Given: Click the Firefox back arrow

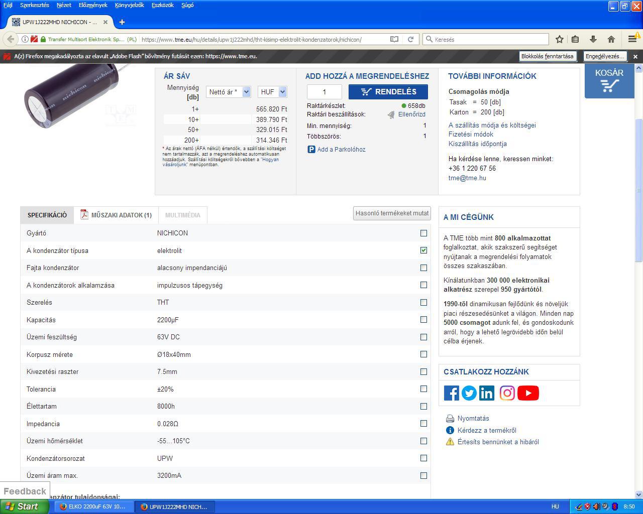Looking at the screenshot, I should 11,39.
